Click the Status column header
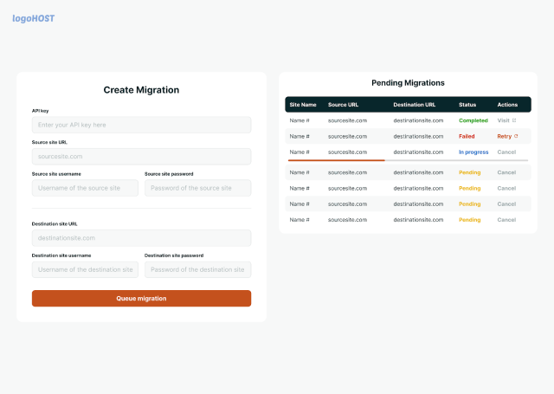The image size is (554, 394). (x=467, y=105)
